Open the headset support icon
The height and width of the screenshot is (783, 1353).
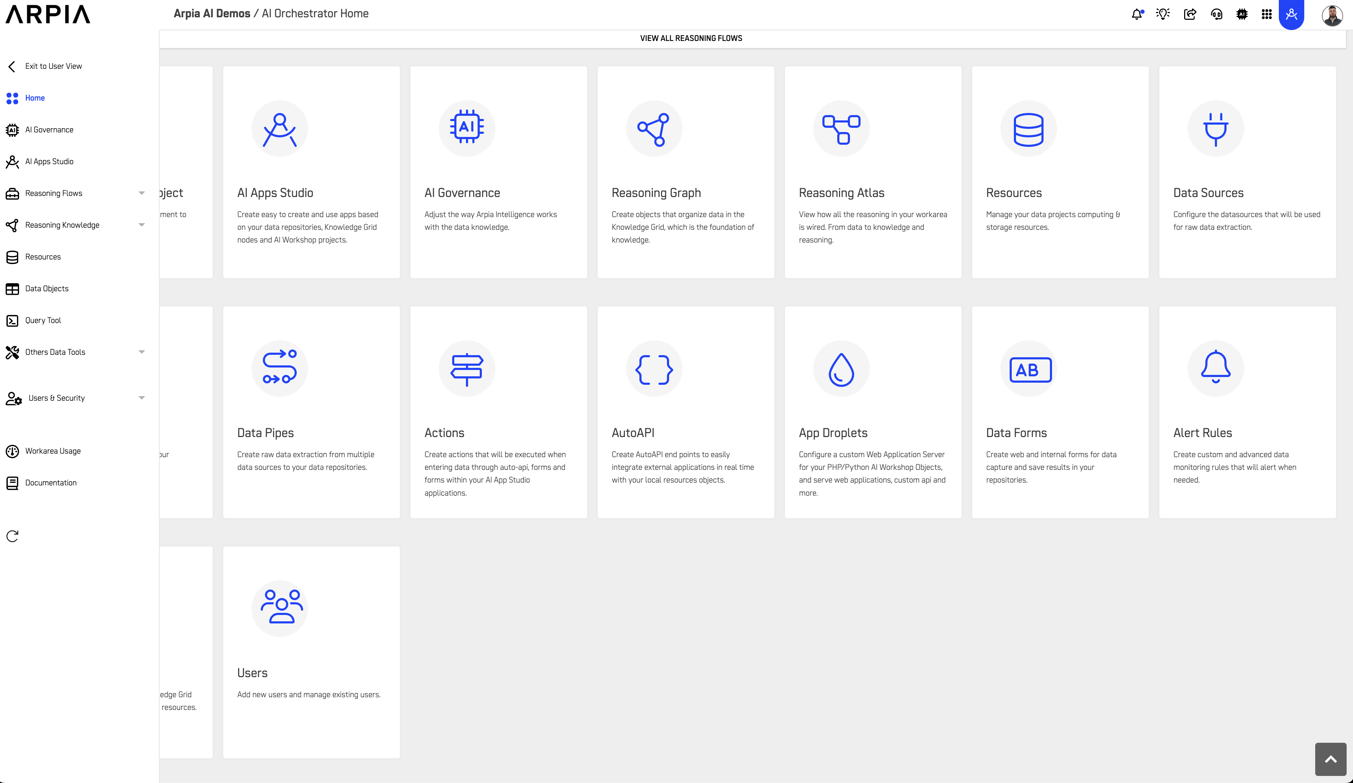(x=1217, y=14)
